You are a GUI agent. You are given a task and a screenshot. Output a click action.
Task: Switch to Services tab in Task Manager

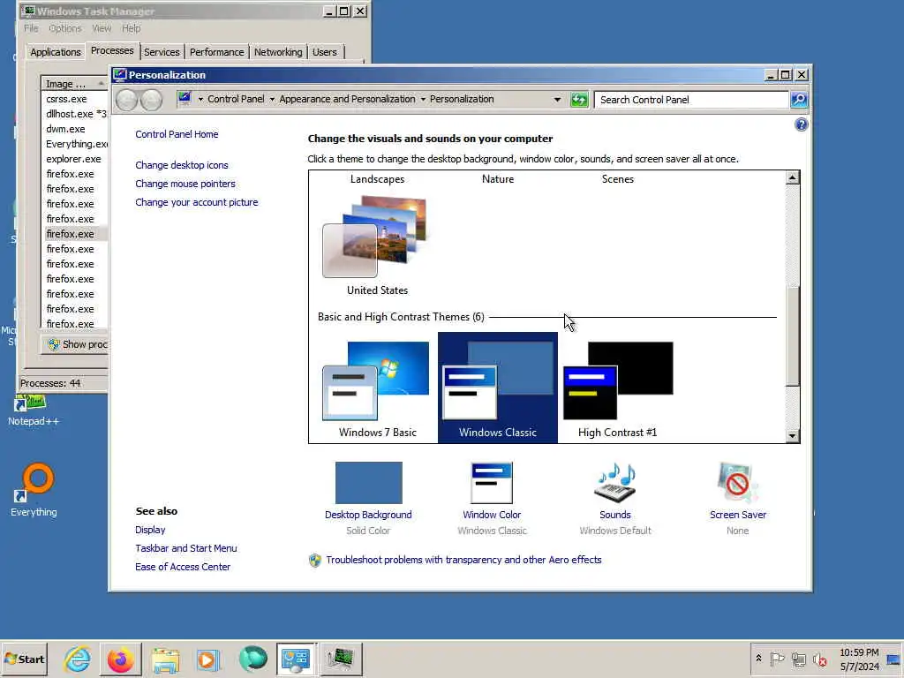tap(162, 52)
